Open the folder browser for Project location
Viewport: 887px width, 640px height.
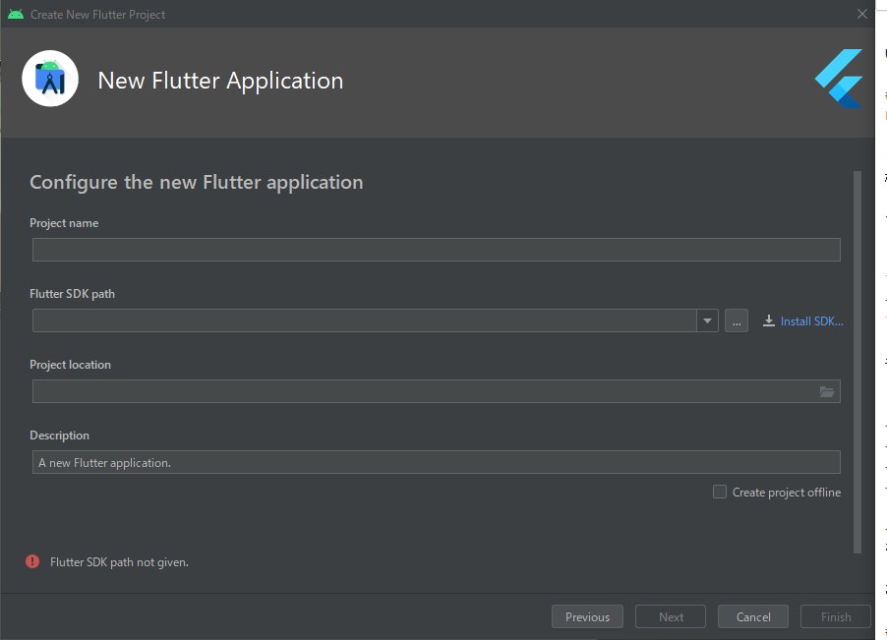[827, 391]
